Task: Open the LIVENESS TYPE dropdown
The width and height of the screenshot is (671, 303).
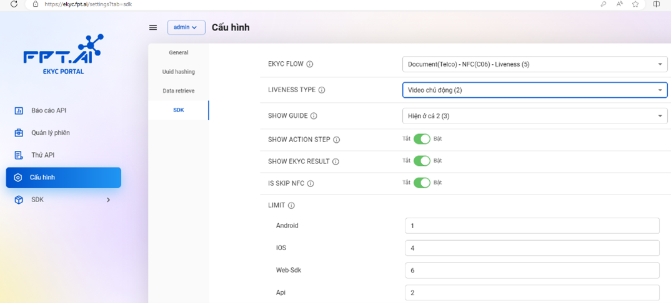Action: 534,90
